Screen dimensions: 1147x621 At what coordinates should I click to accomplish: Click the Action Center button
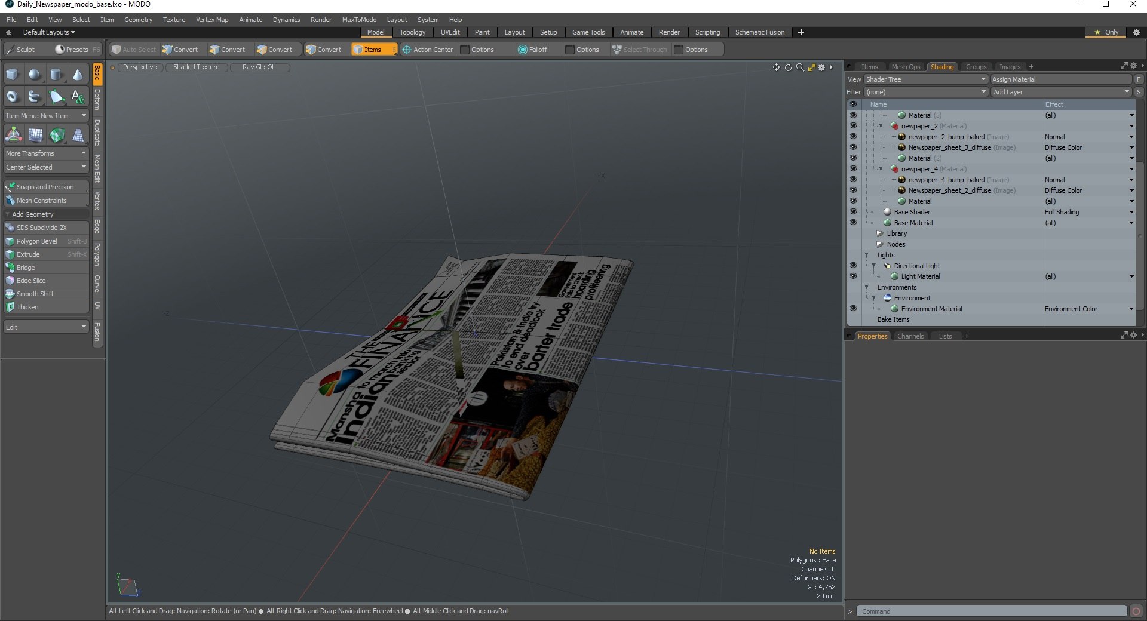(x=428, y=50)
